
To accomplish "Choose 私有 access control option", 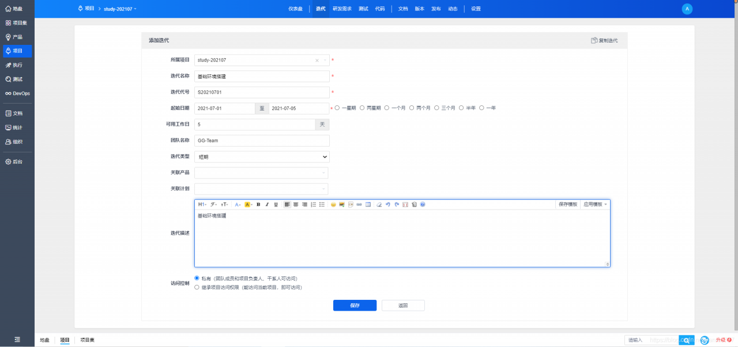I will [197, 278].
